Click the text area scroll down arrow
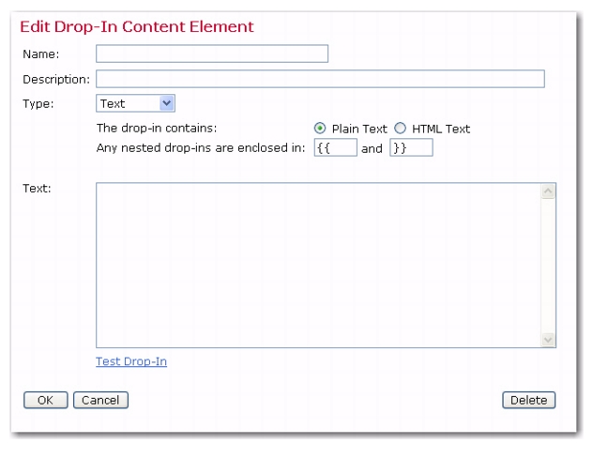 click(x=548, y=340)
